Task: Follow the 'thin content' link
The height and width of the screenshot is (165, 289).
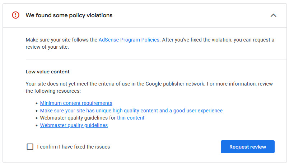Action: pos(131,118)
